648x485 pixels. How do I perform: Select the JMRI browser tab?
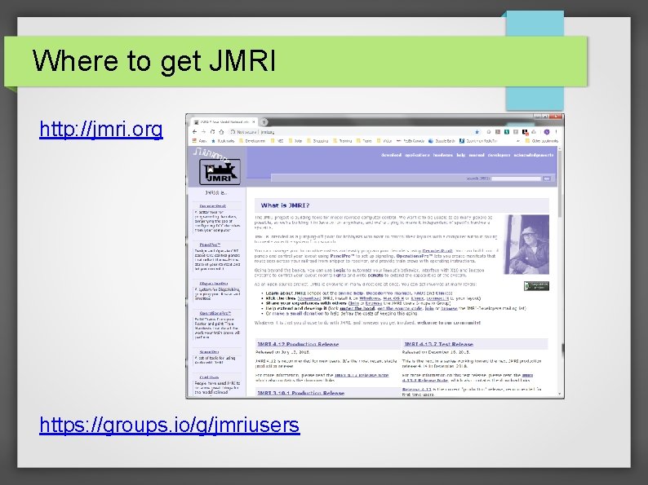point(224,122)
